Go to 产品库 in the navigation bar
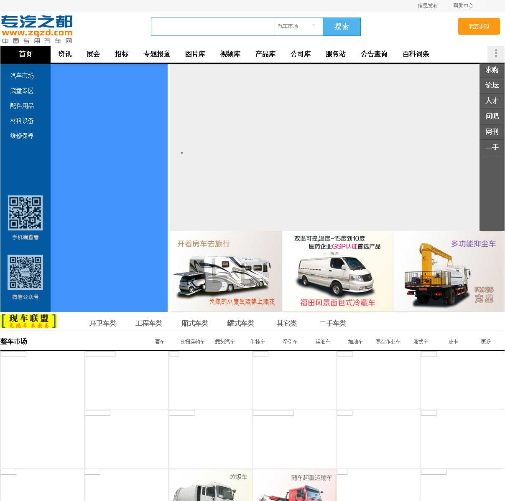This screenshot has width=505, height=501. click(265, 54)
